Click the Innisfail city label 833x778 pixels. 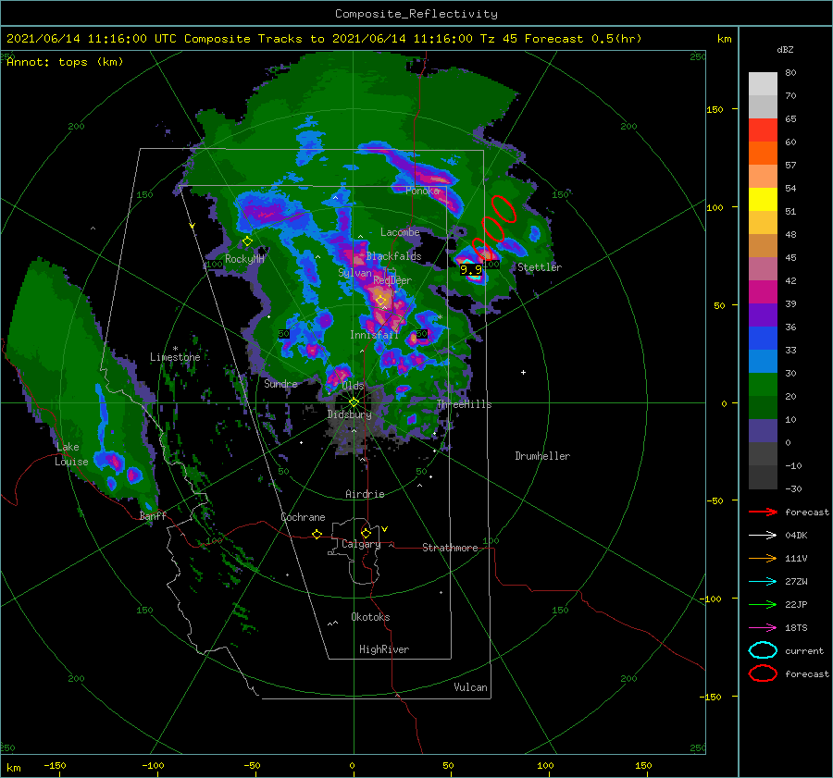click(x=374, y=335)
